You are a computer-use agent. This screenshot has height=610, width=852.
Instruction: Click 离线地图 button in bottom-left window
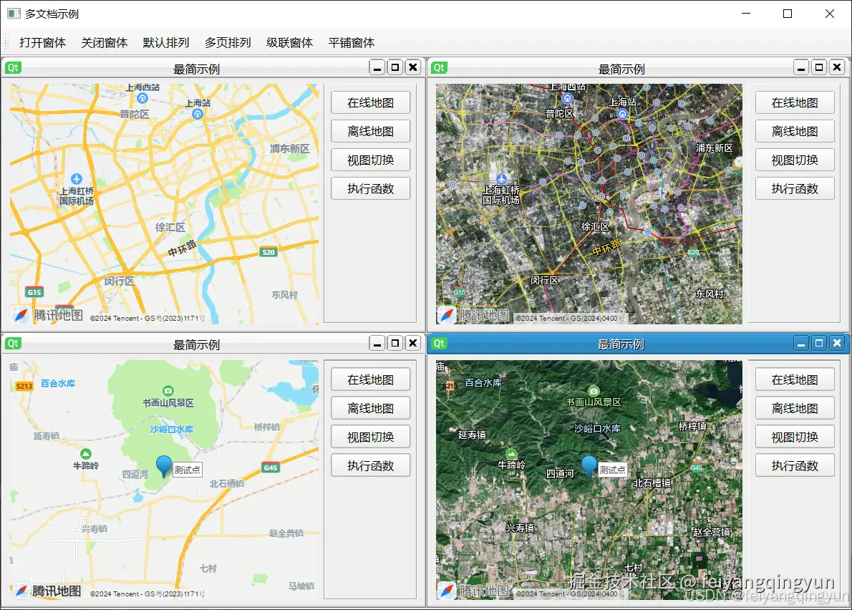click(x=371, y=409)
